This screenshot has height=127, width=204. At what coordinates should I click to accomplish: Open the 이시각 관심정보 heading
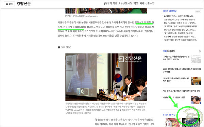click(x=170, y=11)
